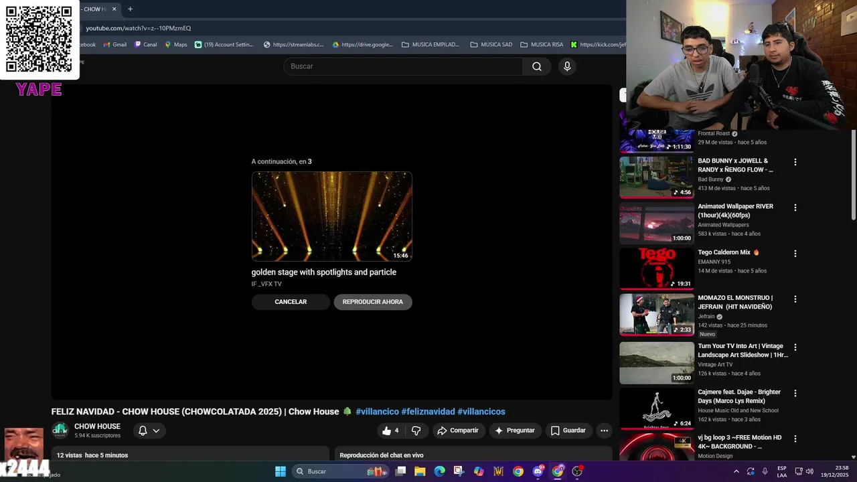This screenshot has height=482, width=857.
Task: Open Discord from the taskbar
Action: click(x=538, y=471)
